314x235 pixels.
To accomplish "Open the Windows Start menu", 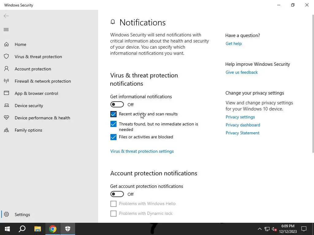I will coord(7,229).
